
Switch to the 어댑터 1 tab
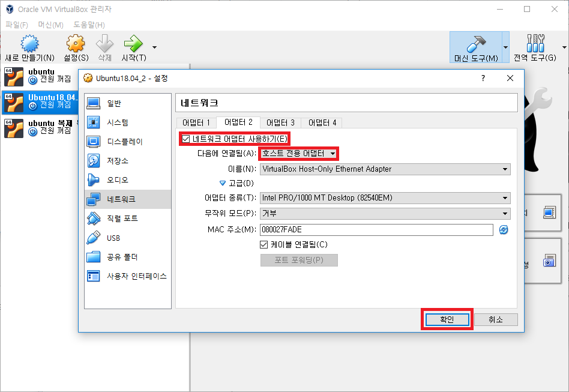[x=196, y=122]
